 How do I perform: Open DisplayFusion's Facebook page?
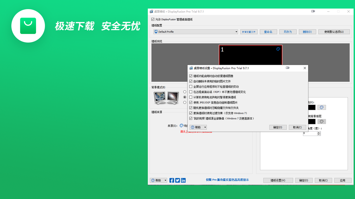[171, 180]
